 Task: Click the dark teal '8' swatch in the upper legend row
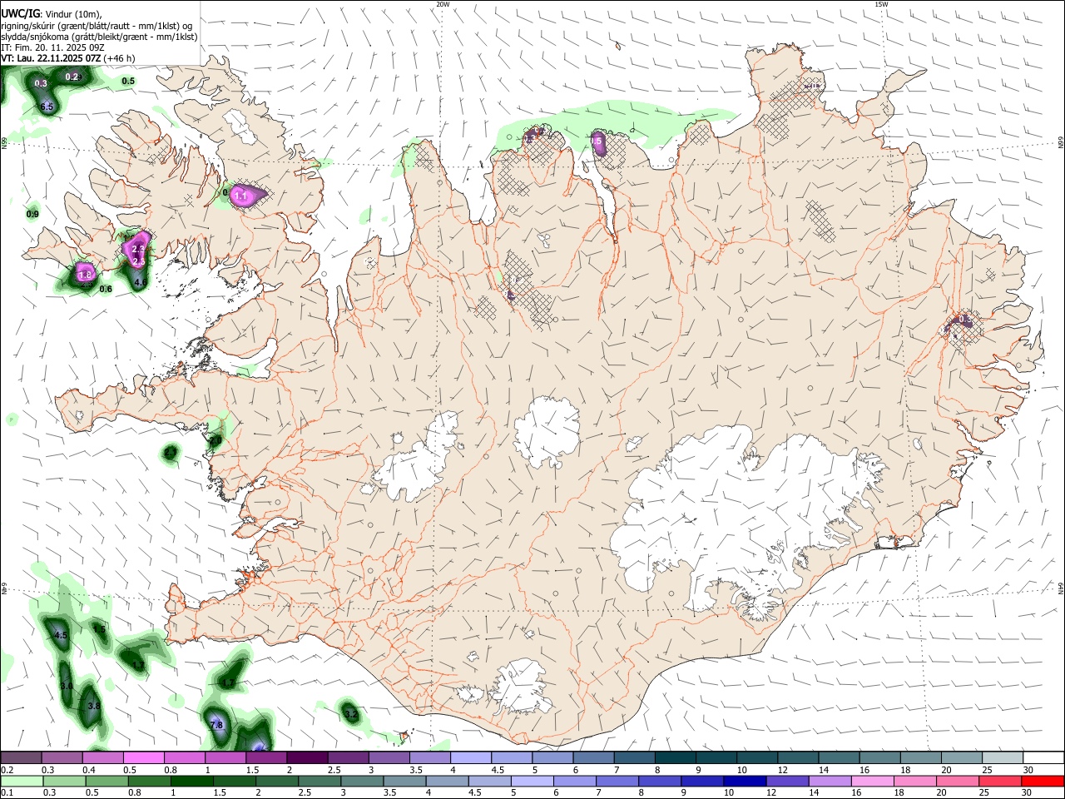pos(675,757)
